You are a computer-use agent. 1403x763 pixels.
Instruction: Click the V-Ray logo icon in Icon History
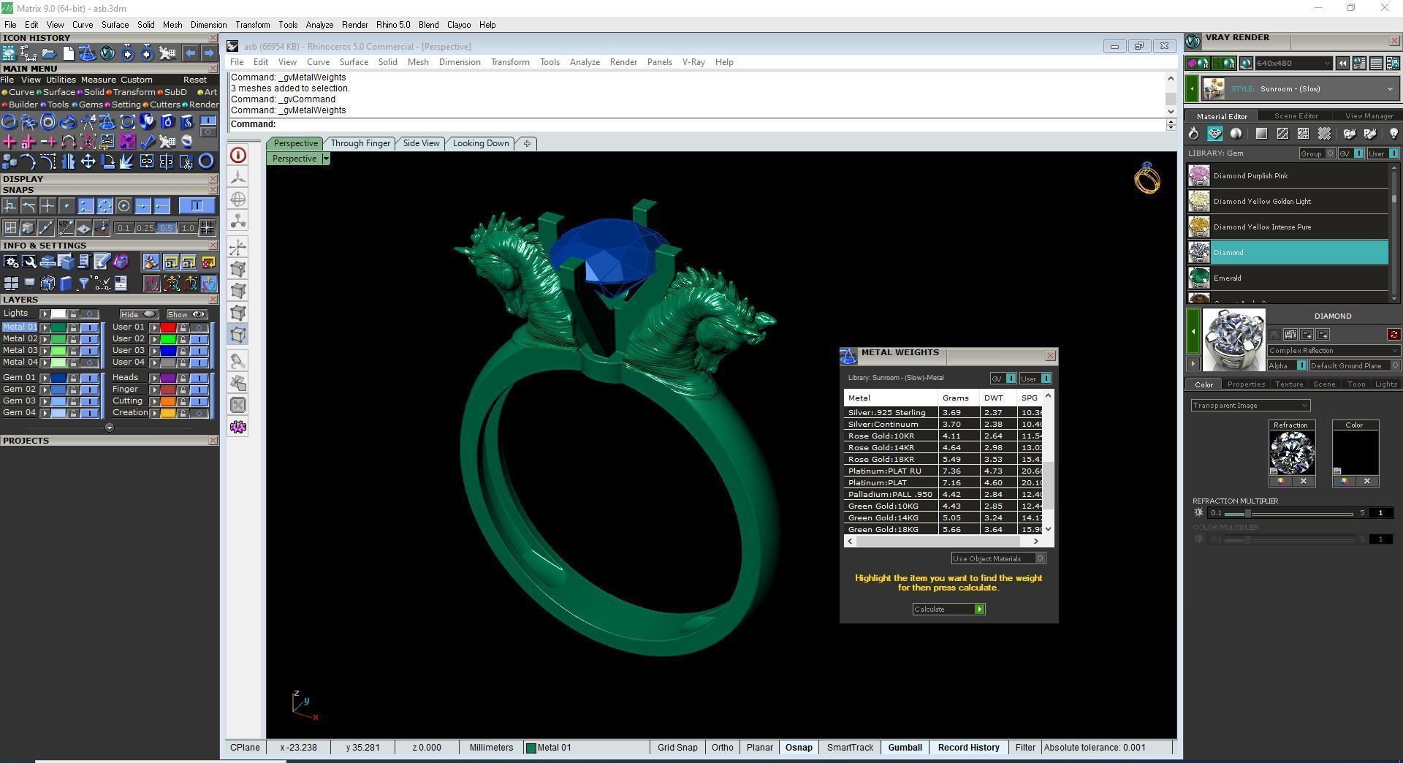coord(107,53)
